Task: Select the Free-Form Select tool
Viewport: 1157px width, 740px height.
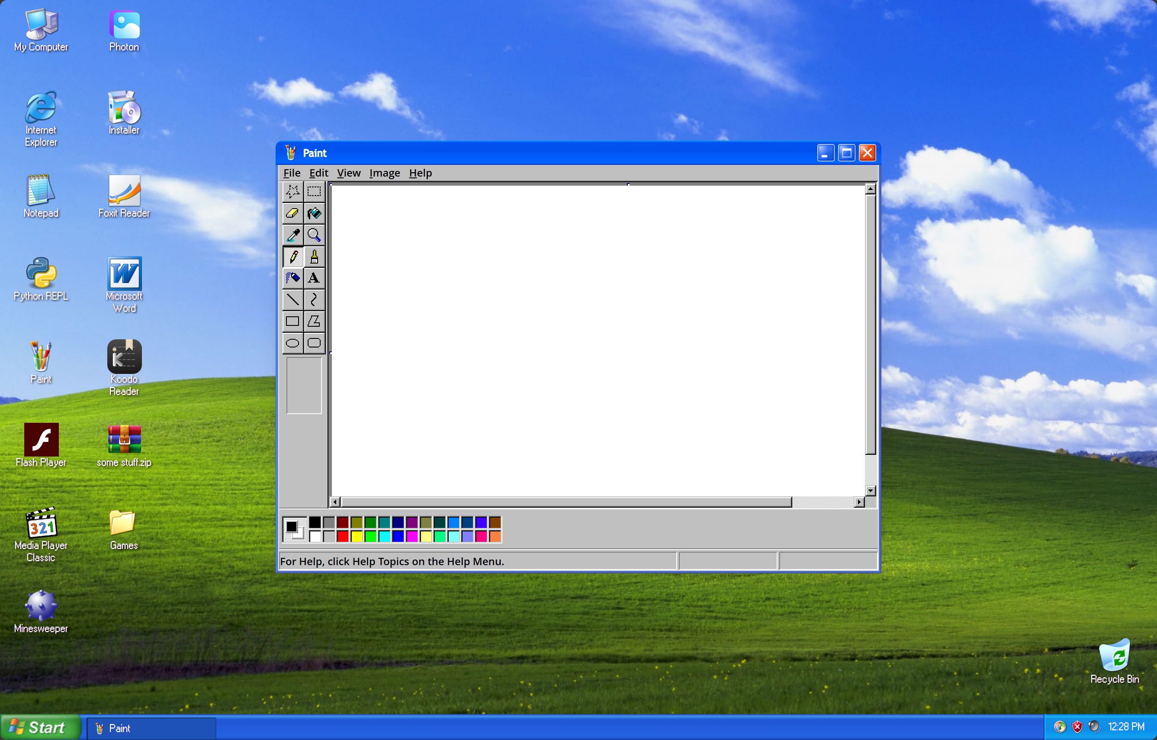Action: (x=292, y=192)
